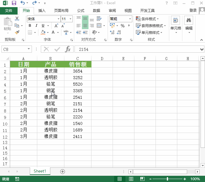
Task: Click the 条件格式 button
Action: pyautogui.click(x=147, y=19)
